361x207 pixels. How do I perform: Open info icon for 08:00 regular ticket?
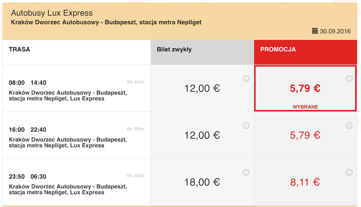[x=246, y=78]
